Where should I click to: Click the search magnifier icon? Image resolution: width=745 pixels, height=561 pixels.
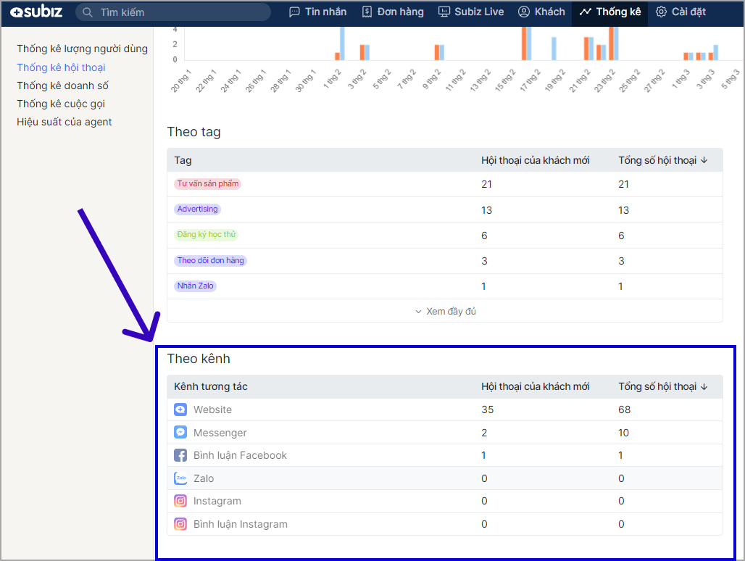pos(88,12)
